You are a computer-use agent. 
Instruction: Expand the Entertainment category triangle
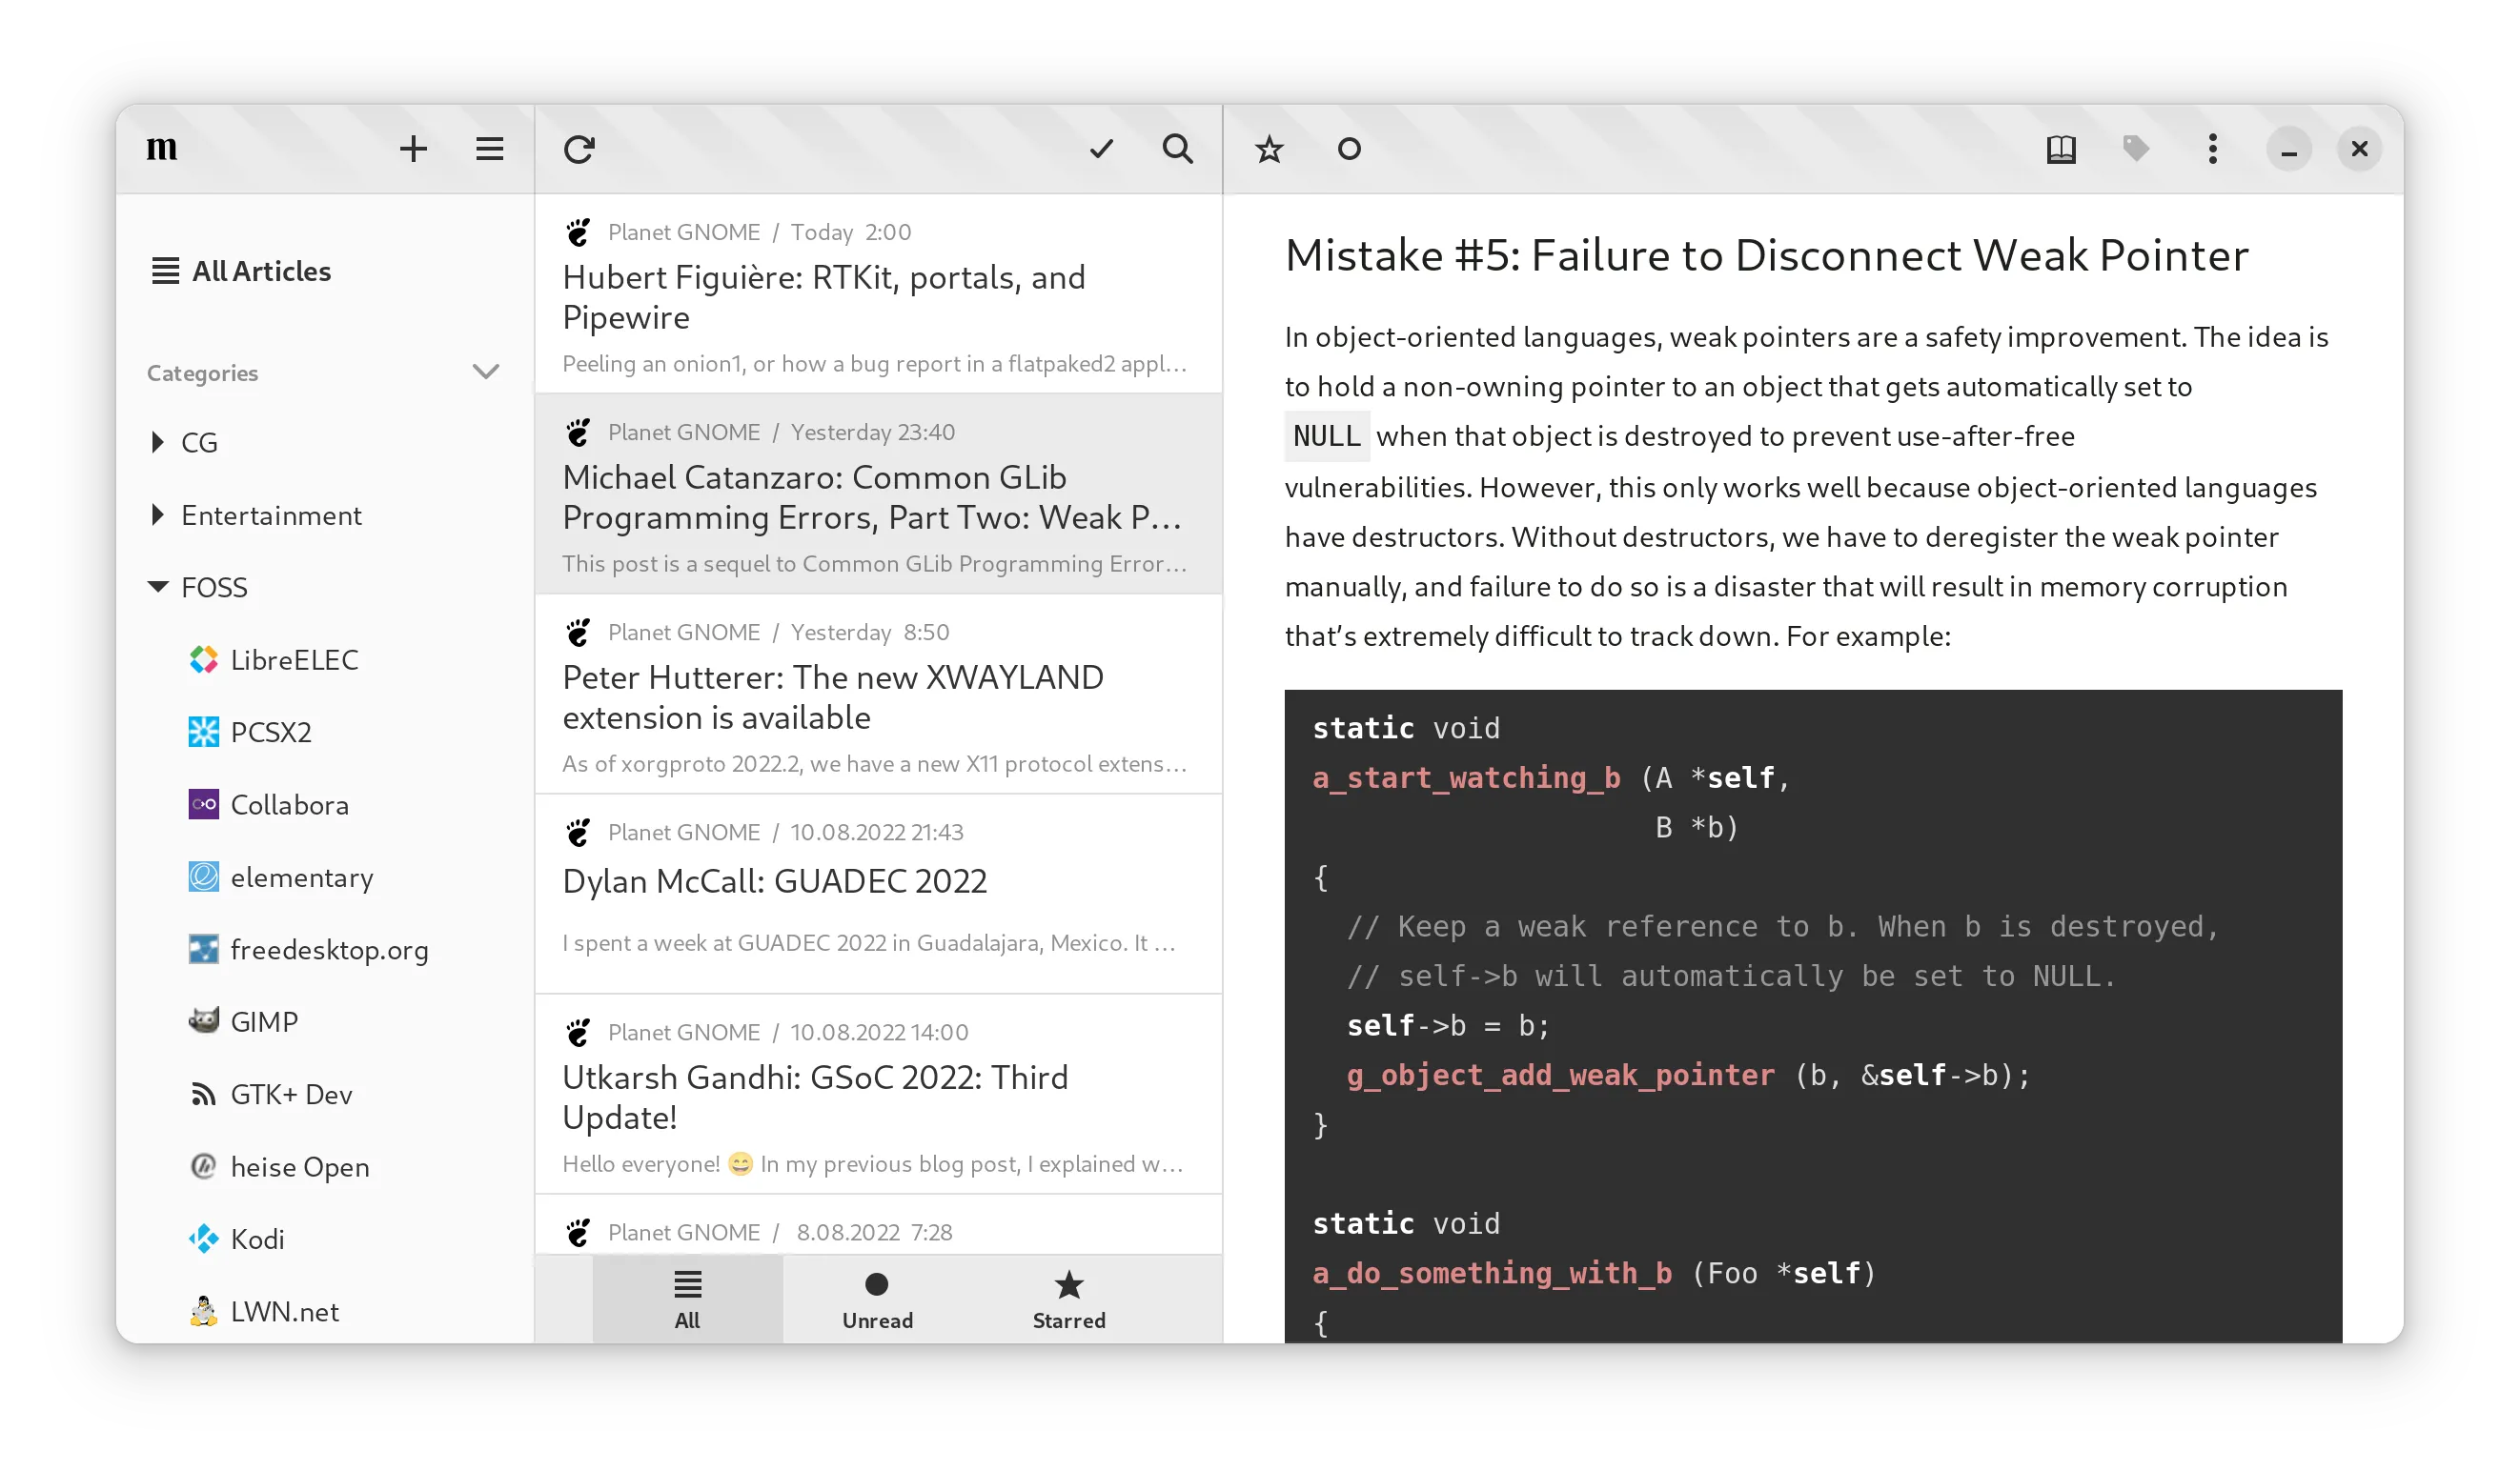coord(157,514)
